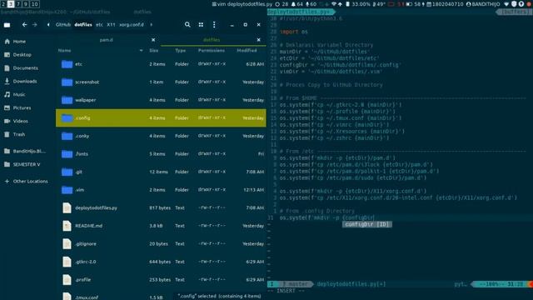Select the .profile file icon
Image resolution: width=533 pixels, height=300 pixels.
coord(67,280)
